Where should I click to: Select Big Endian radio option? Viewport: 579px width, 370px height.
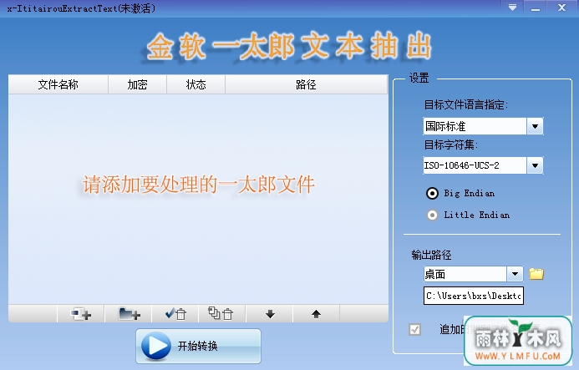pyautogui.click(x=432, y=193)
